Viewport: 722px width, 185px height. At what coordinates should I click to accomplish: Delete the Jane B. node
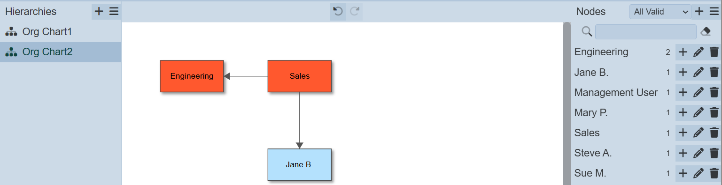point(714,72)
